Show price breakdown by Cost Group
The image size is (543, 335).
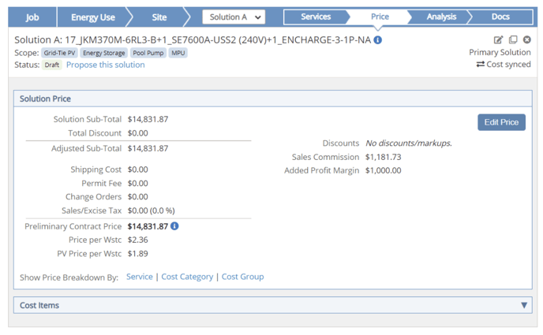[x=242, y=277]
